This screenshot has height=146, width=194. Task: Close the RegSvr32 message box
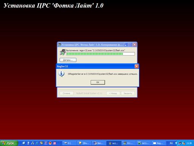click(x=136, y=66)
